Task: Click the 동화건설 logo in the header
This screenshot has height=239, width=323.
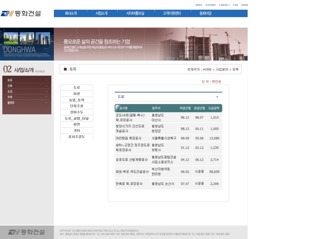Action: tap(21, 14)
